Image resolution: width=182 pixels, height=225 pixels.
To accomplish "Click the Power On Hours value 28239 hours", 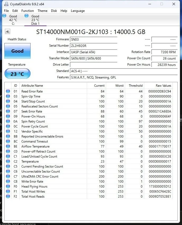I will tap(165, 65).
